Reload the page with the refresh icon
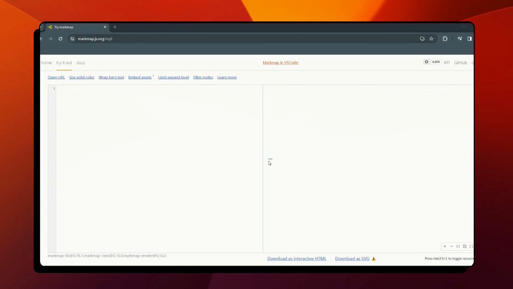513x289 pixels. coord(60,39)
